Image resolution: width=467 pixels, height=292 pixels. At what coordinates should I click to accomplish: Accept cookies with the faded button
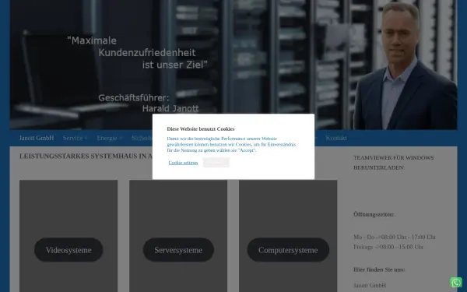point(216,163)
